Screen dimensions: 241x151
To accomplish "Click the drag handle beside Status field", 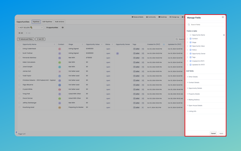I will 188,50.
